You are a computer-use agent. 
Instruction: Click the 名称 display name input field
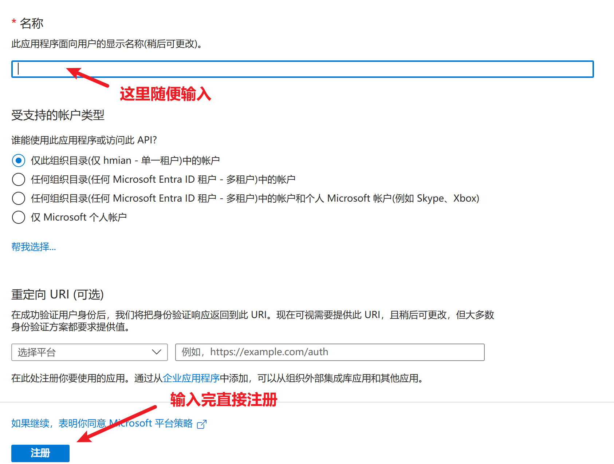(x=302, y=69)
